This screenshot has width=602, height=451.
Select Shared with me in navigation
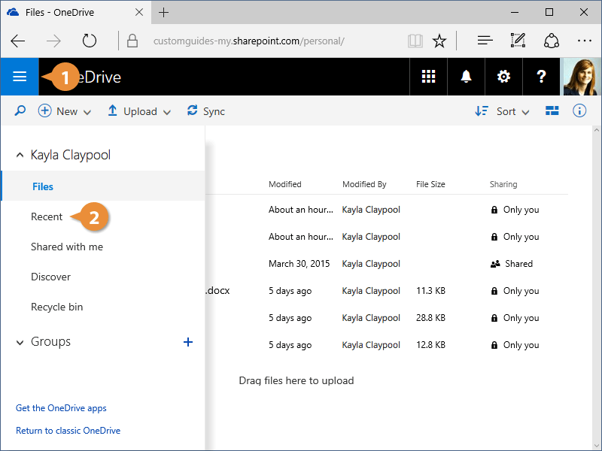tap(67, 247)
